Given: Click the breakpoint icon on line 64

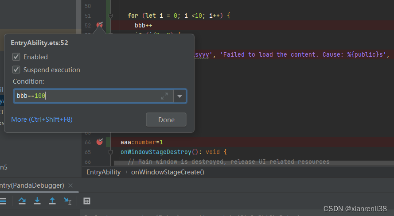Looking at the screenshot, I should tap(100, 142).
